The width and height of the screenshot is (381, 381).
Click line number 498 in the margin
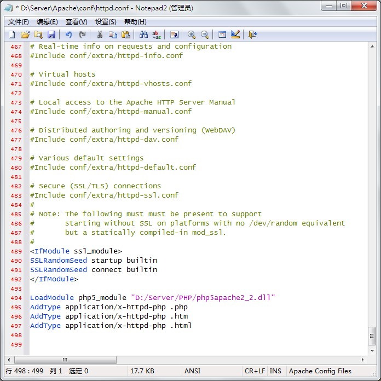16,336
